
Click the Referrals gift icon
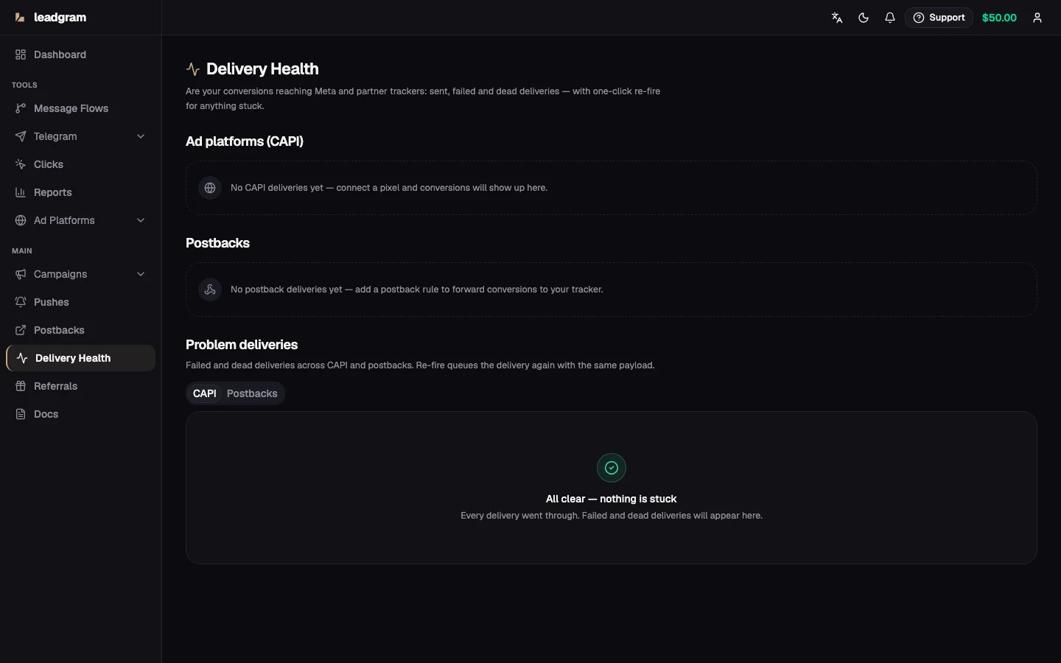[x=21, y=386]
